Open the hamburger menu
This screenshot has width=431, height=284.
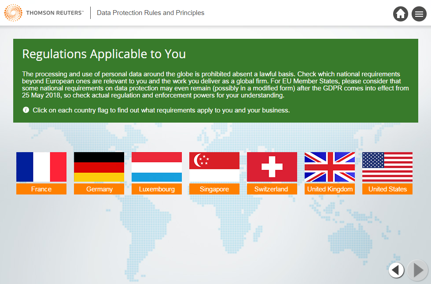point(419,14)
